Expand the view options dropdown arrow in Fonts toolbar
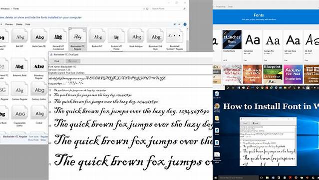319x180 pixels. pyautogui.click(x=179, y=24)
